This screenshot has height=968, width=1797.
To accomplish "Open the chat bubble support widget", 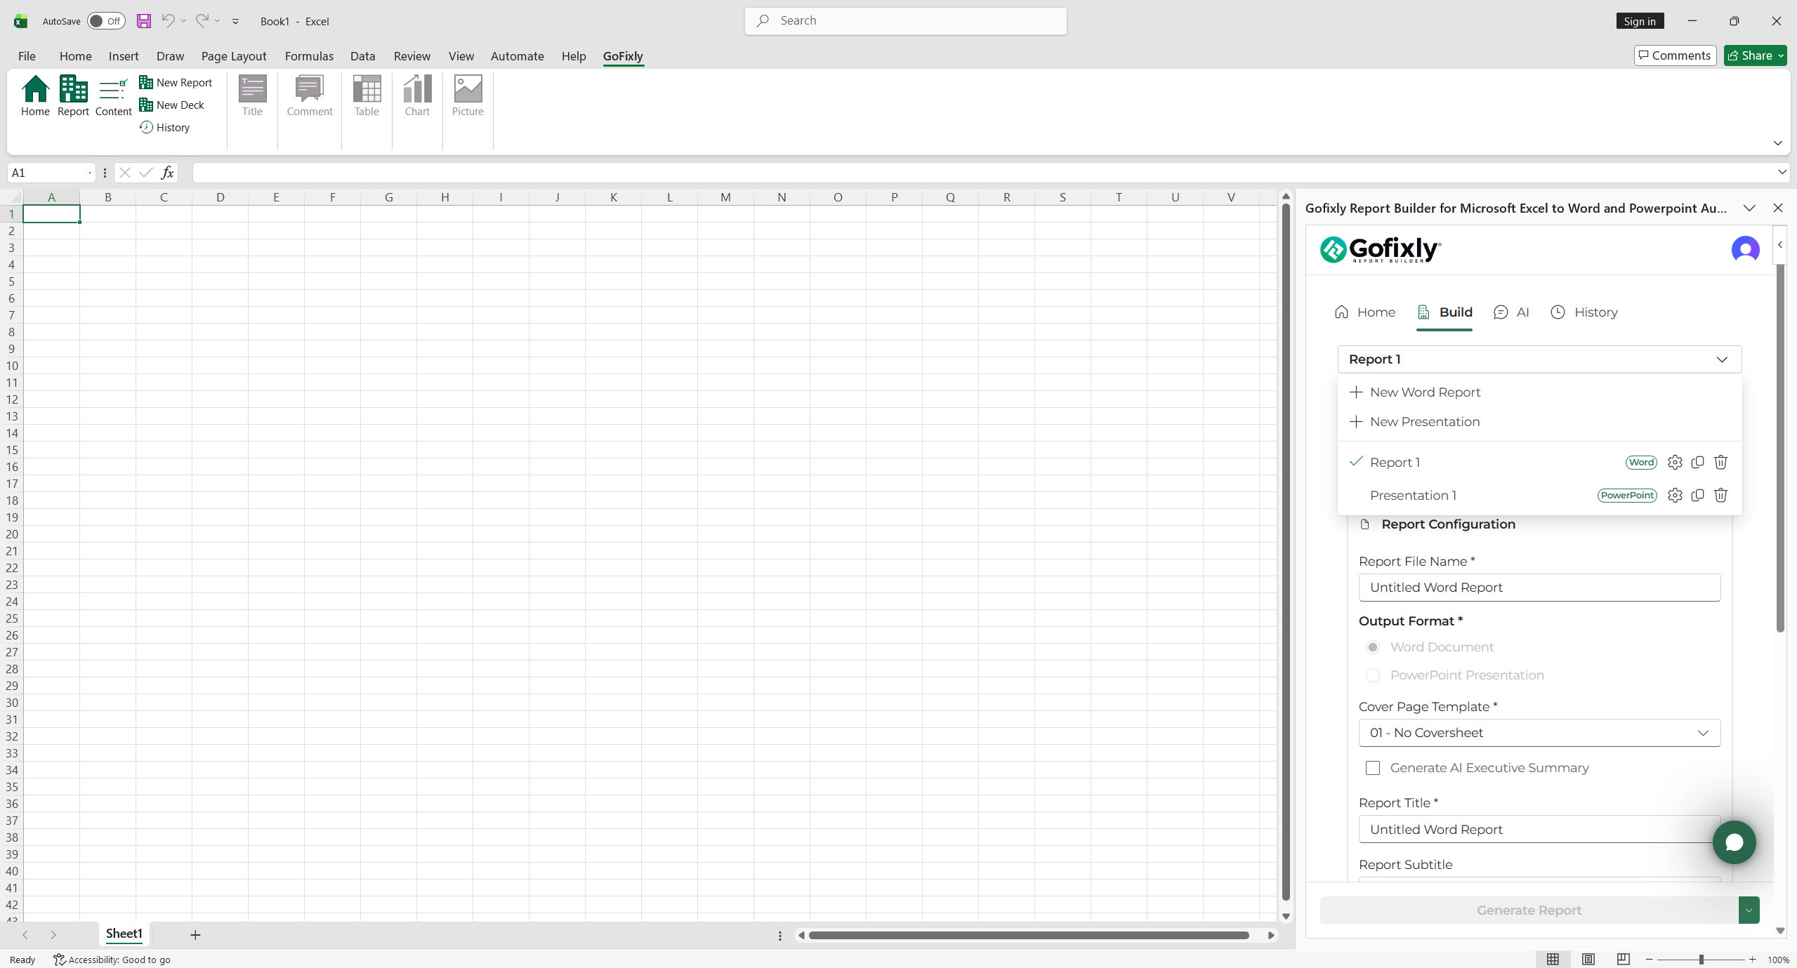I will tap(1734, 842).
